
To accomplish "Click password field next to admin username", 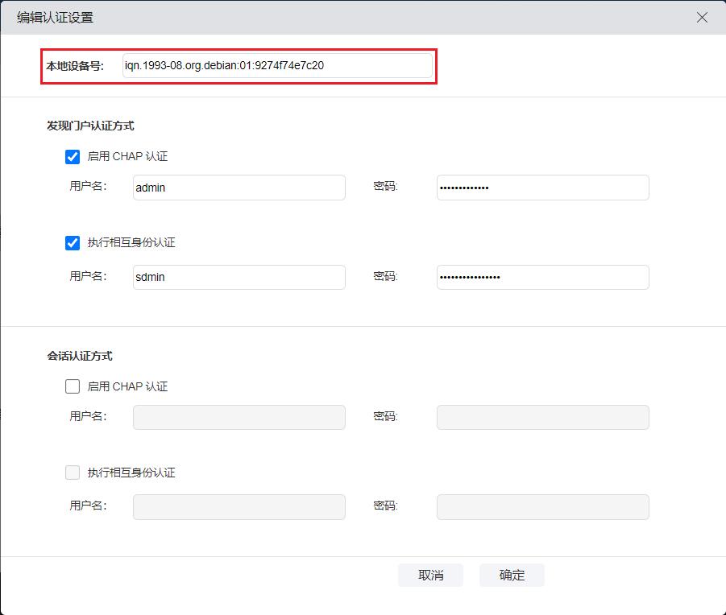I will click(x=542, y=188).
